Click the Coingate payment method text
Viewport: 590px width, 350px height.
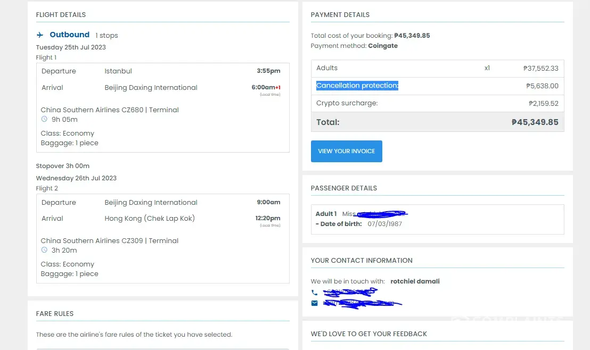click(382, 46)
